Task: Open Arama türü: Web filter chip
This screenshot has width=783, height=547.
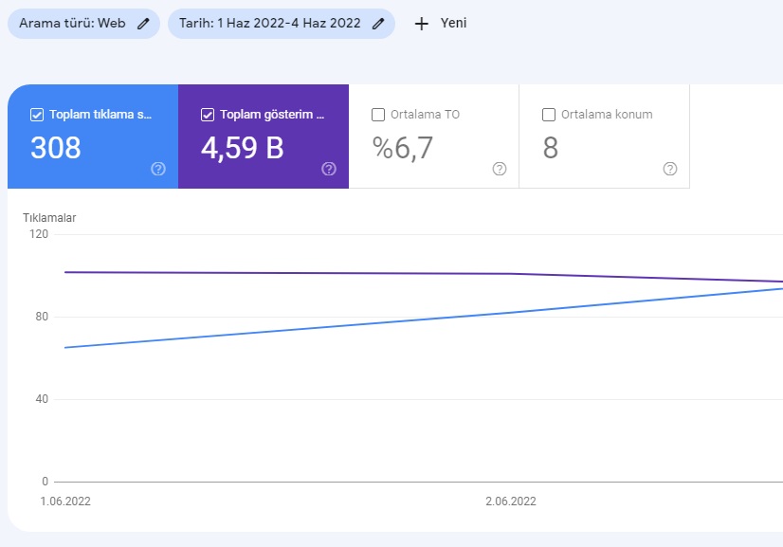Action: (83, 24)
